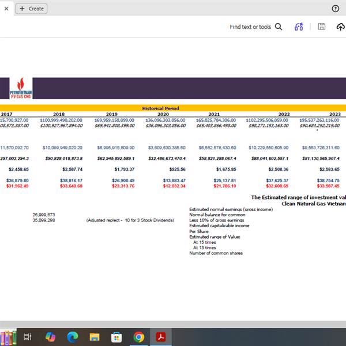Click the Per Share label
This screenshot has width=346, height=346.
point(199,231)
